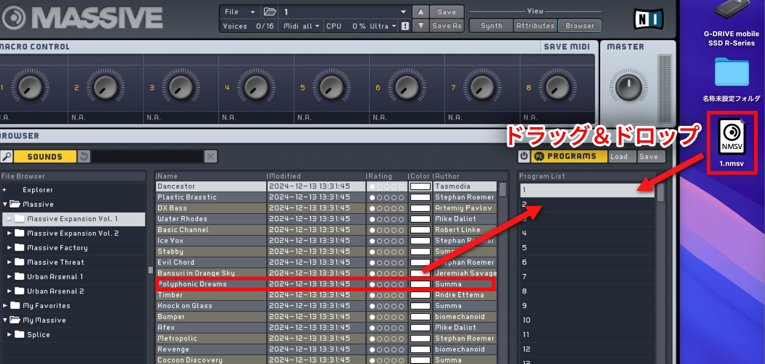The image size is (765, 364).
Task: Switch to the Attributes view
Action: (x=535, y=25)
